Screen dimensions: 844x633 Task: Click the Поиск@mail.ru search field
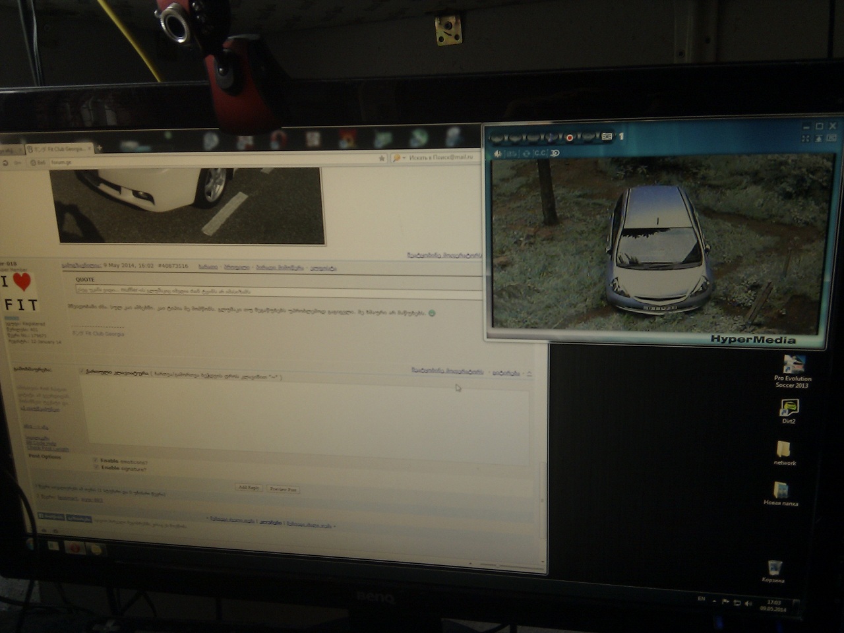tap(444, 158)
